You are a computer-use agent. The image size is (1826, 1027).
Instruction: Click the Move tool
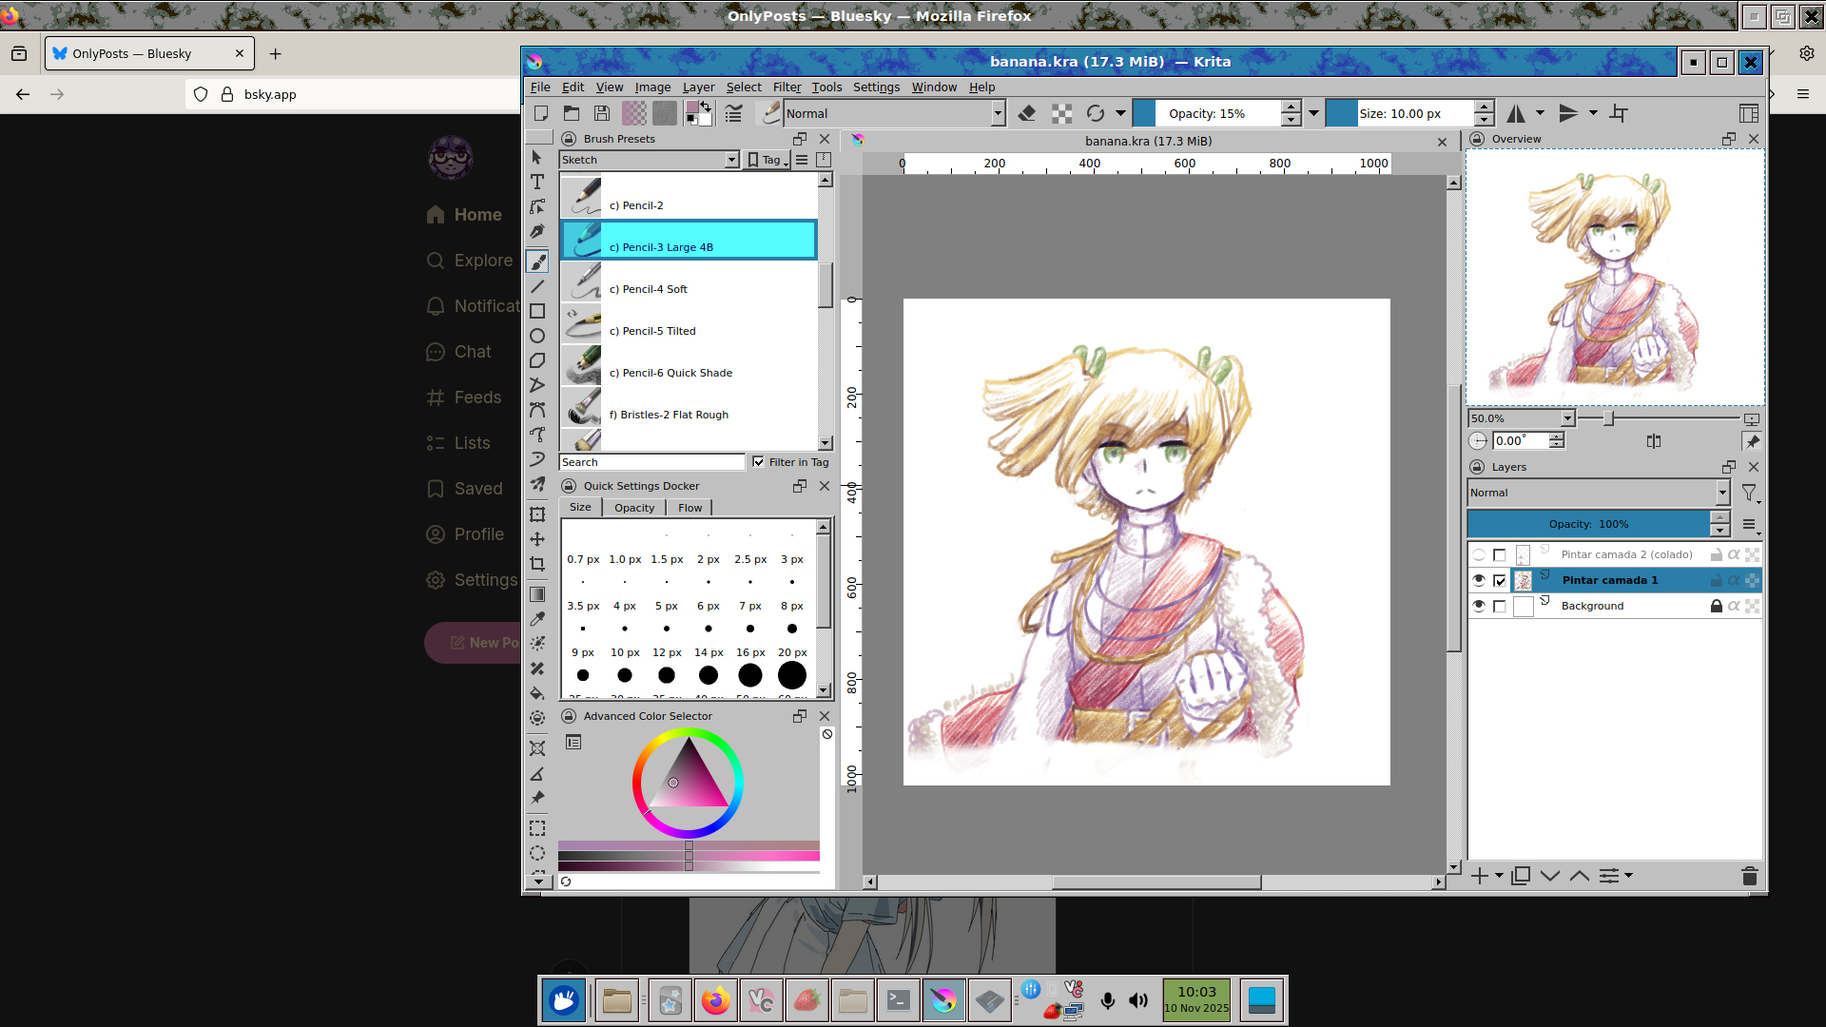537,539
